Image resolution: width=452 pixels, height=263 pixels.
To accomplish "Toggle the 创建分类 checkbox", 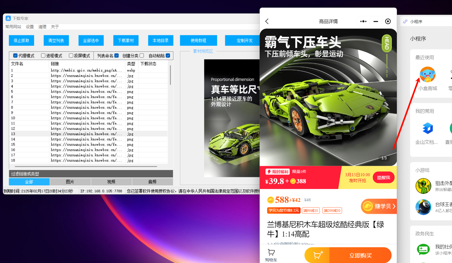I will 142,56.
